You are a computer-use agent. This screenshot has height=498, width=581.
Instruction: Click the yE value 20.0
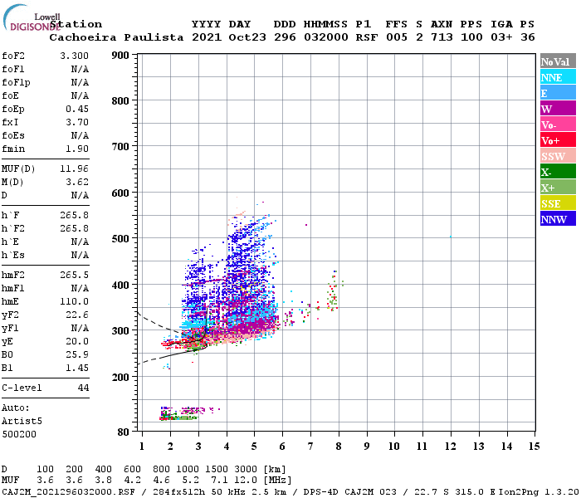77,342
